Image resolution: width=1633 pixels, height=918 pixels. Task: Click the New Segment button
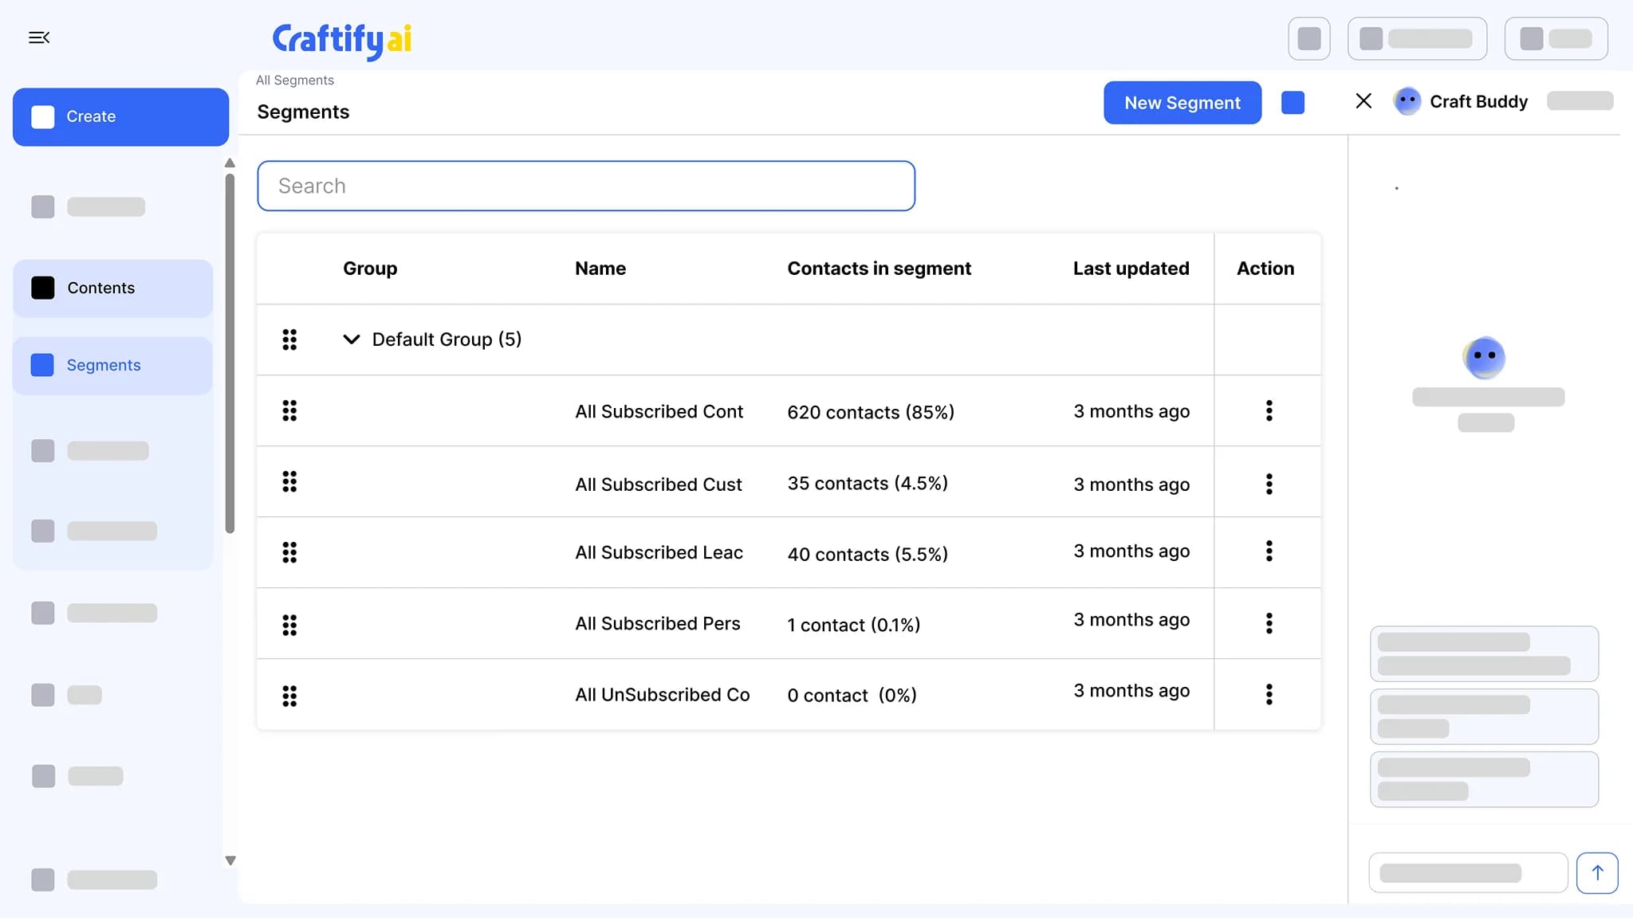[1182, 103]
